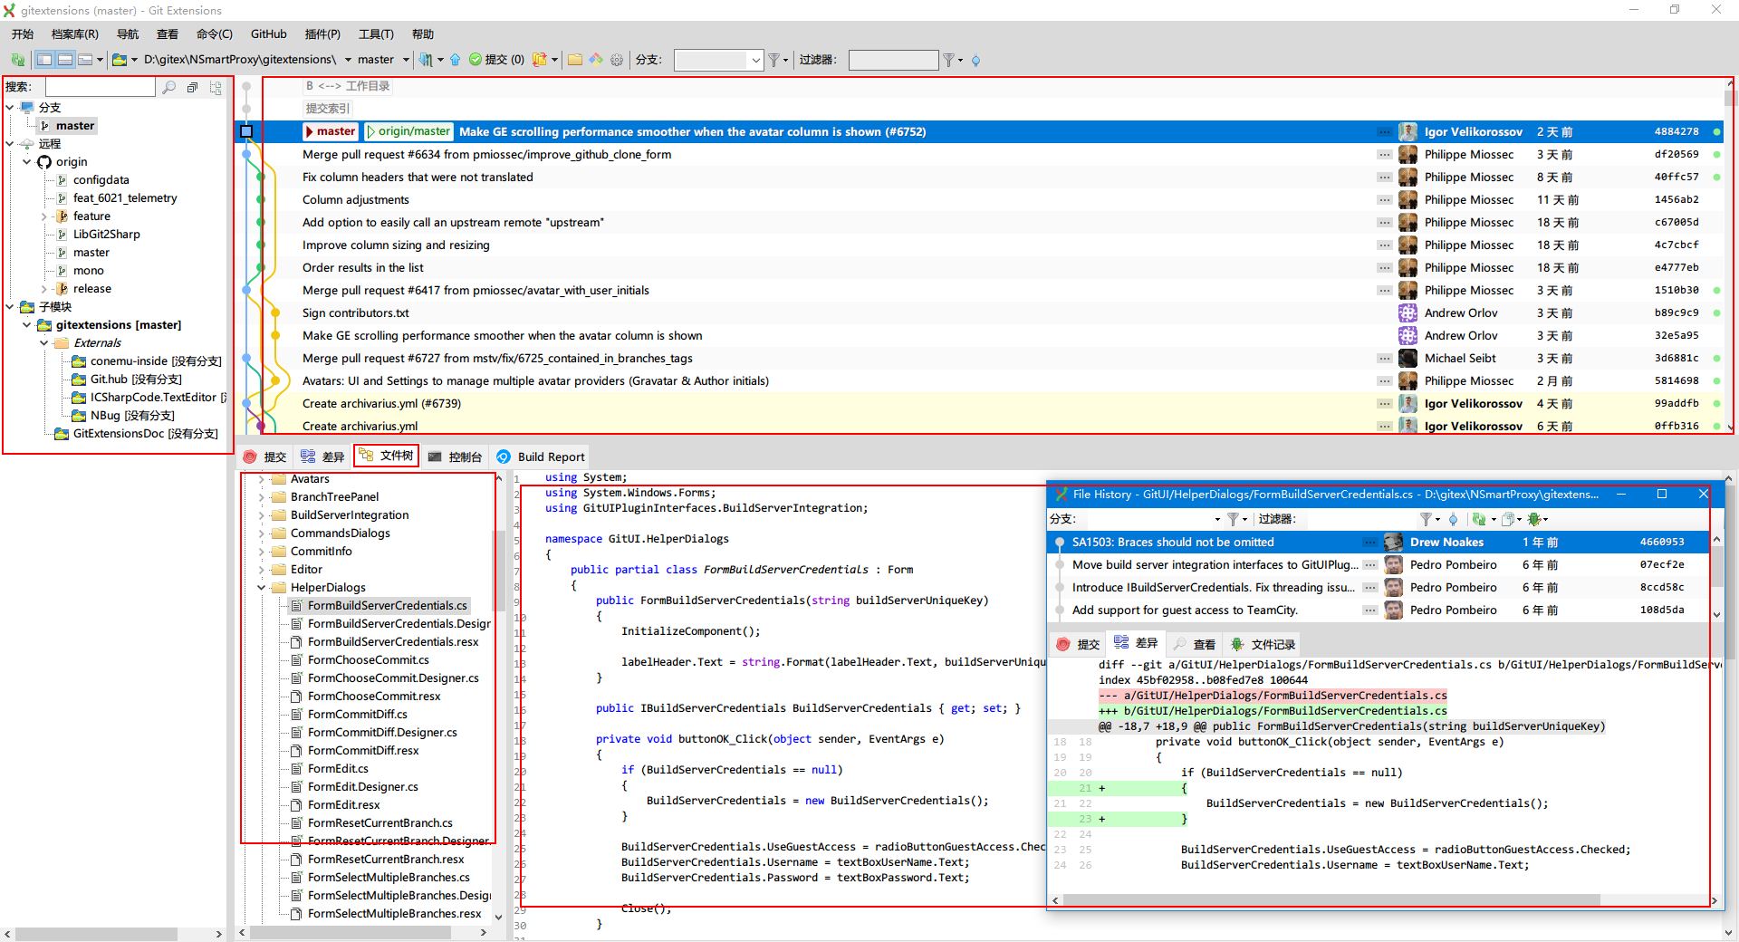
Task: Click the collapse-all icon in left panel
Action: (192, 88)
